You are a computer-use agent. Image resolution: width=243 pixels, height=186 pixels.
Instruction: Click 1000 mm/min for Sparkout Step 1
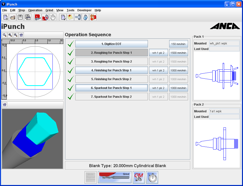pyautogui.click(x=178, y=88)
